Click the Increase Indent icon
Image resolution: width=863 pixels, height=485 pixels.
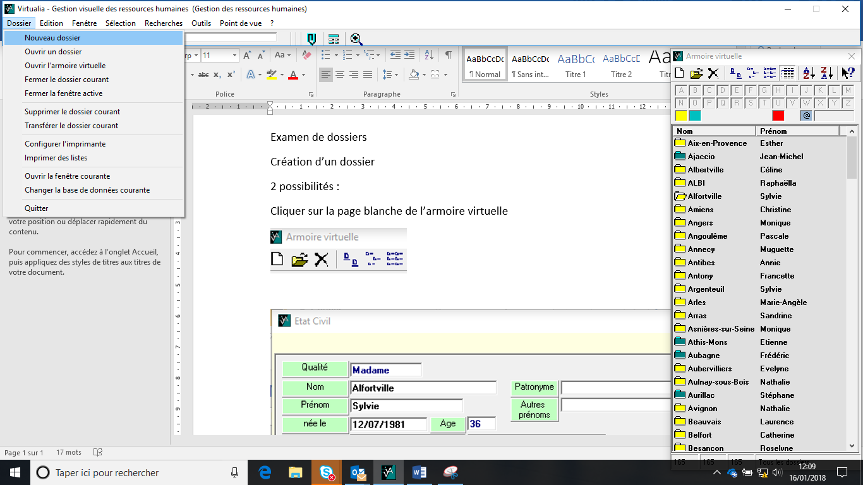tap(409, 56)
